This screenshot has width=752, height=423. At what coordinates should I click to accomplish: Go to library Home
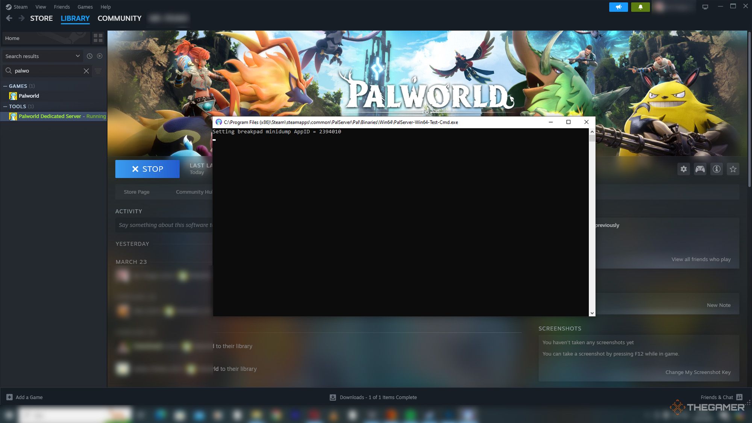[x=46, y=38]
